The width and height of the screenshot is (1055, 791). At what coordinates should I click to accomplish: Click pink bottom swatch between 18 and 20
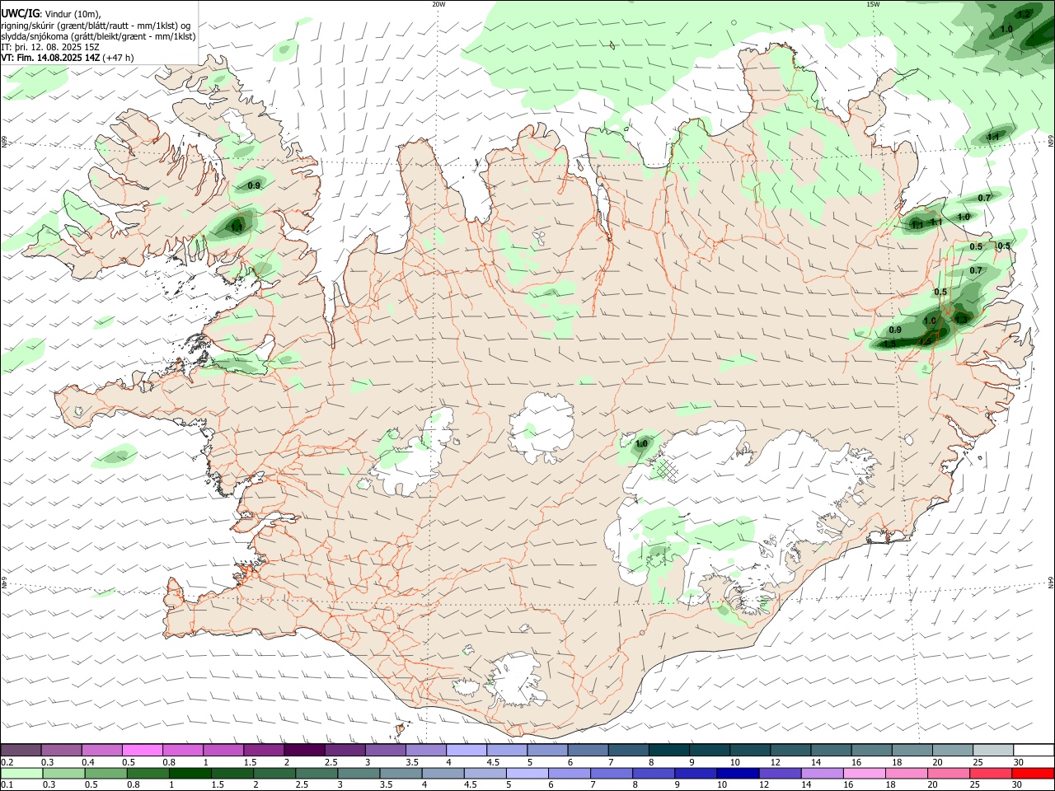[905, 773]
